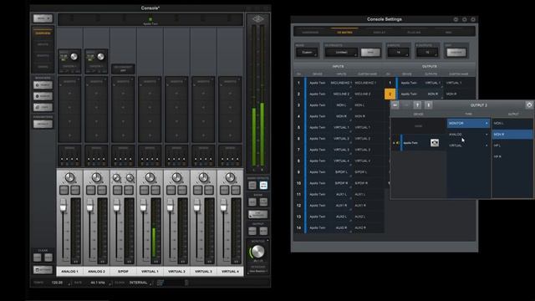Screen dimensions: 535x301
Task: Open the Rate 44.1 kHz dropdown
Action: [99, 283]
